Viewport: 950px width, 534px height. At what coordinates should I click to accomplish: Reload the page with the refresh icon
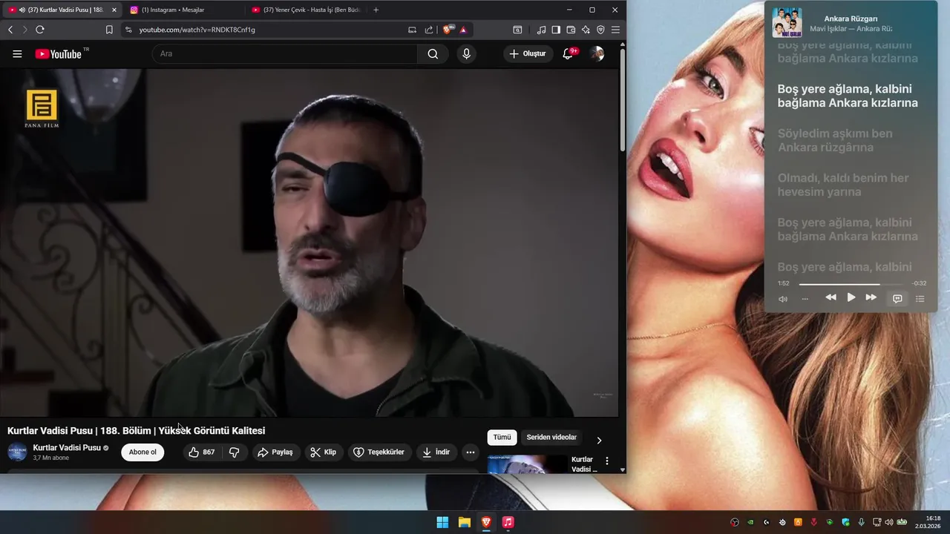tap(40, 30)
